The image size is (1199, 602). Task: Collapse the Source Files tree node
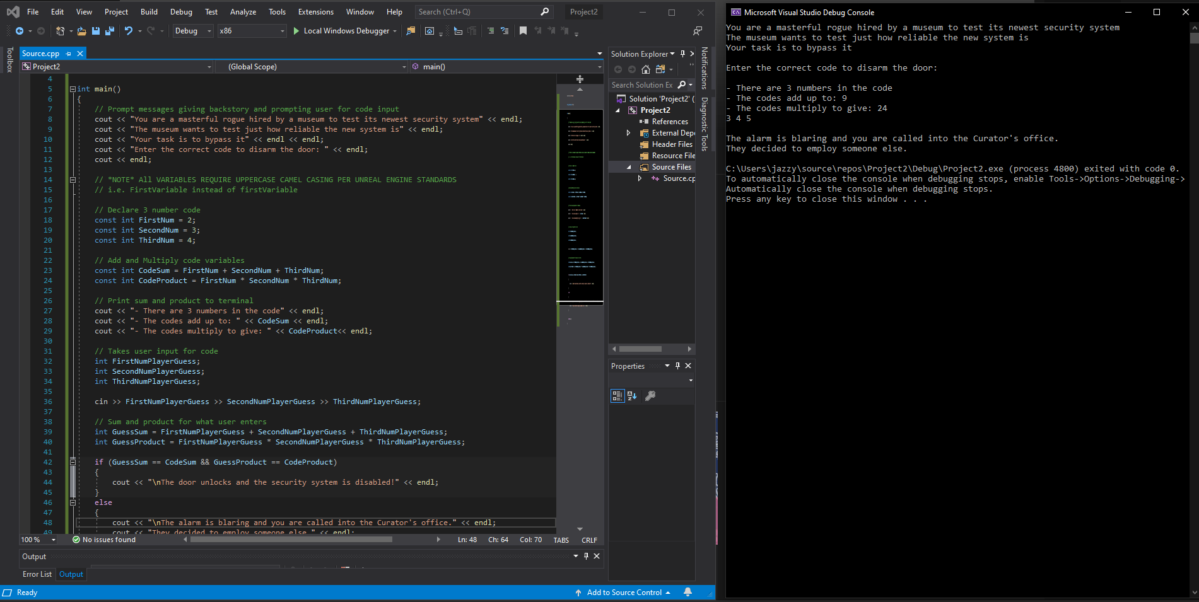629,167
